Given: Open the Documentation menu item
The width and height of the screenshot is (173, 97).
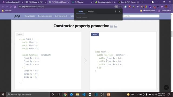Looking at the screenshot, I should pos(45,16).
